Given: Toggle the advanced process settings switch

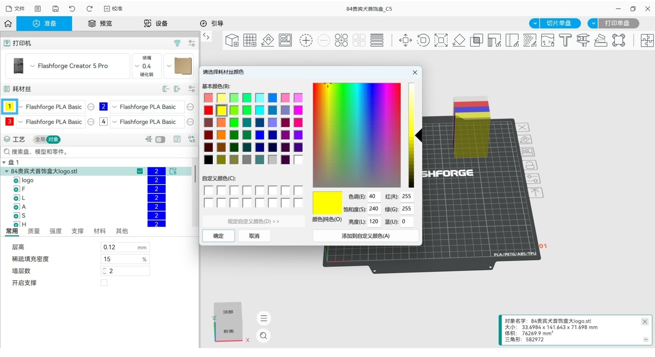Looking at the screenshot, I should [x=160, y=139].
